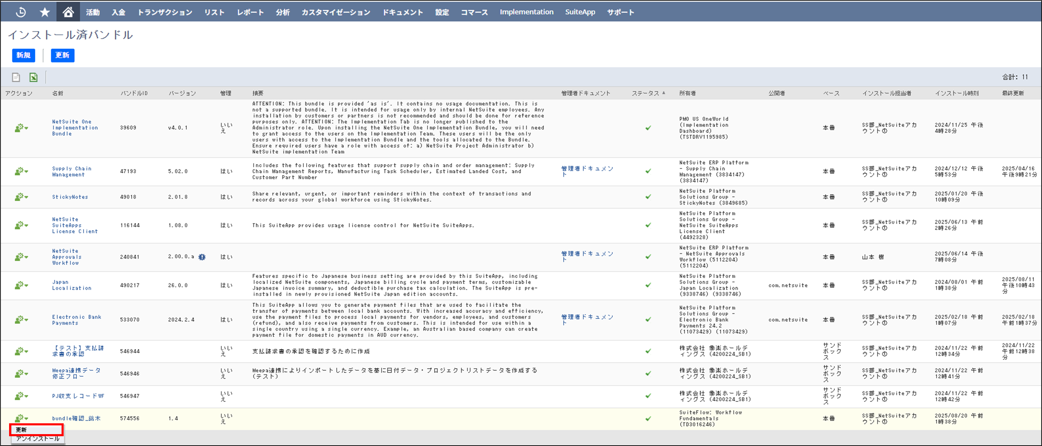Image resolution: width=1042 pixels, height=446 pixels.
Task: Click the print document icon
Action: 16,77
